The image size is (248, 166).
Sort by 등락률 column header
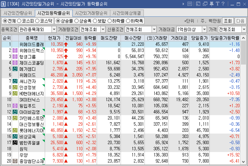pyautogui.click(x=90, y=38)
